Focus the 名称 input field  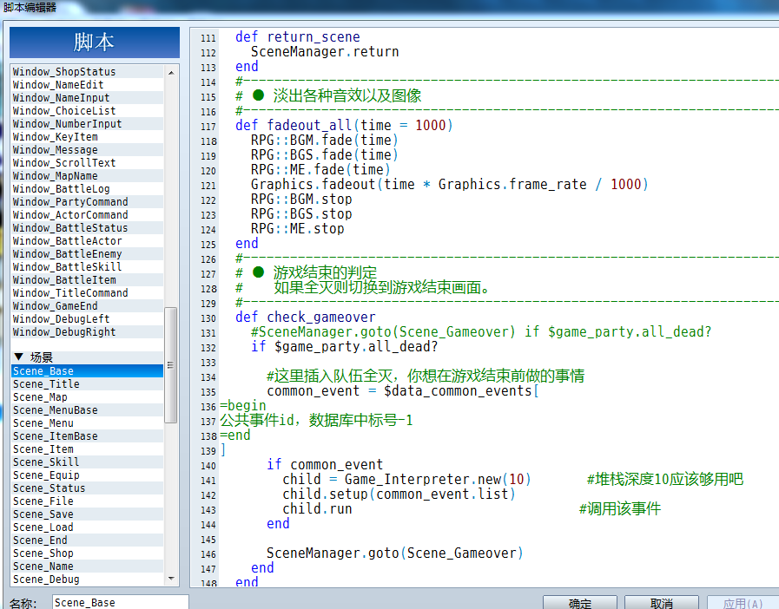pos(120,603)
